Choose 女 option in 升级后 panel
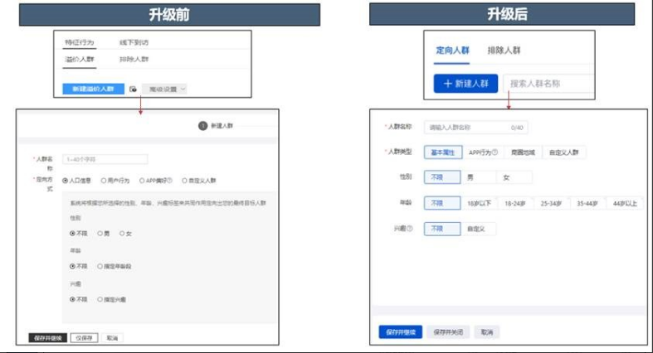Viewport: 653px width, 353px height. pyautogui.click(x=514, y=177)
